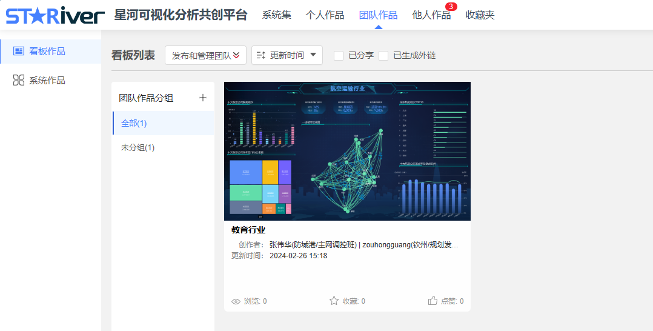Image resolution: width=653 pixels, height=331 pixels.
Task: Click the 浏览: 0 count text
Action: click(255, 301)
